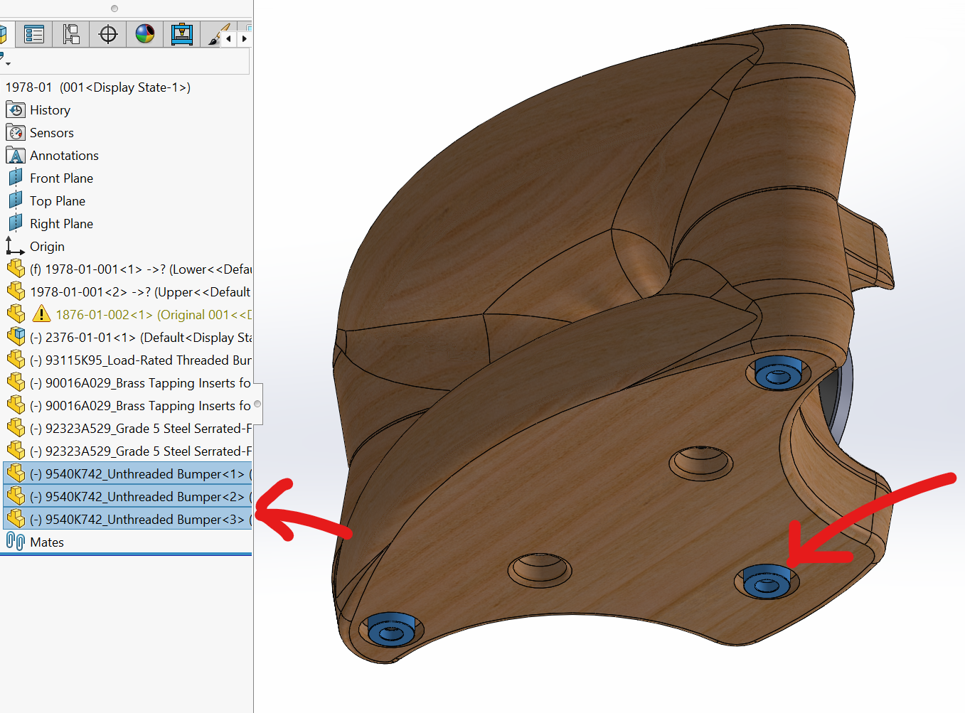Expand the Mates group
Screen dimensions: 965x713
click(46, 542)
